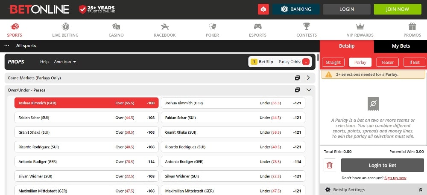
Task: Select Joshua Kimmich Under 65.5 bet
Action: tap(233, 103)
